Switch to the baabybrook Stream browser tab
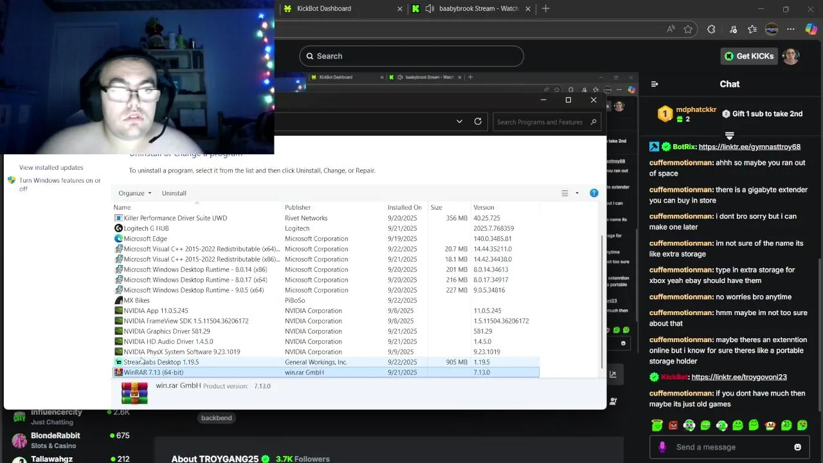Viewport: 823px width, 463px height. [x=478, y=8]
